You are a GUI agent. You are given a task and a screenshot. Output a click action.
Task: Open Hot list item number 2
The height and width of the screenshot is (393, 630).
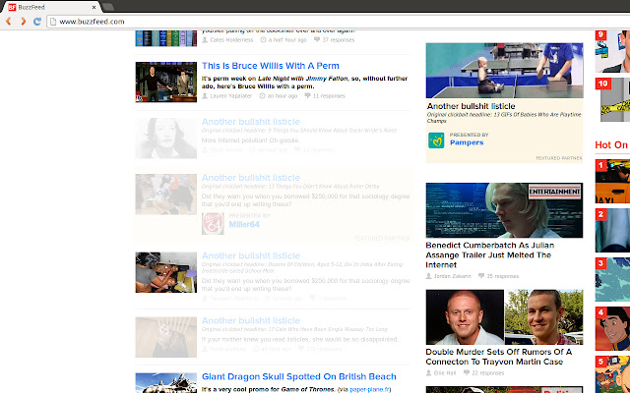pos(612,230)
